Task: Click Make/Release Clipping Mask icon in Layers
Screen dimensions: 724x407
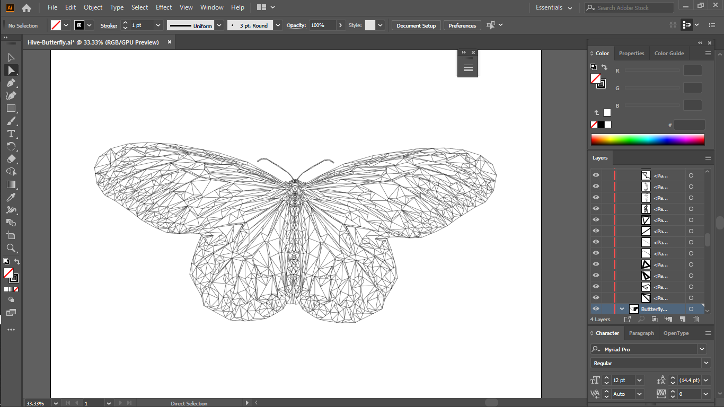Action: click(655, 319)
